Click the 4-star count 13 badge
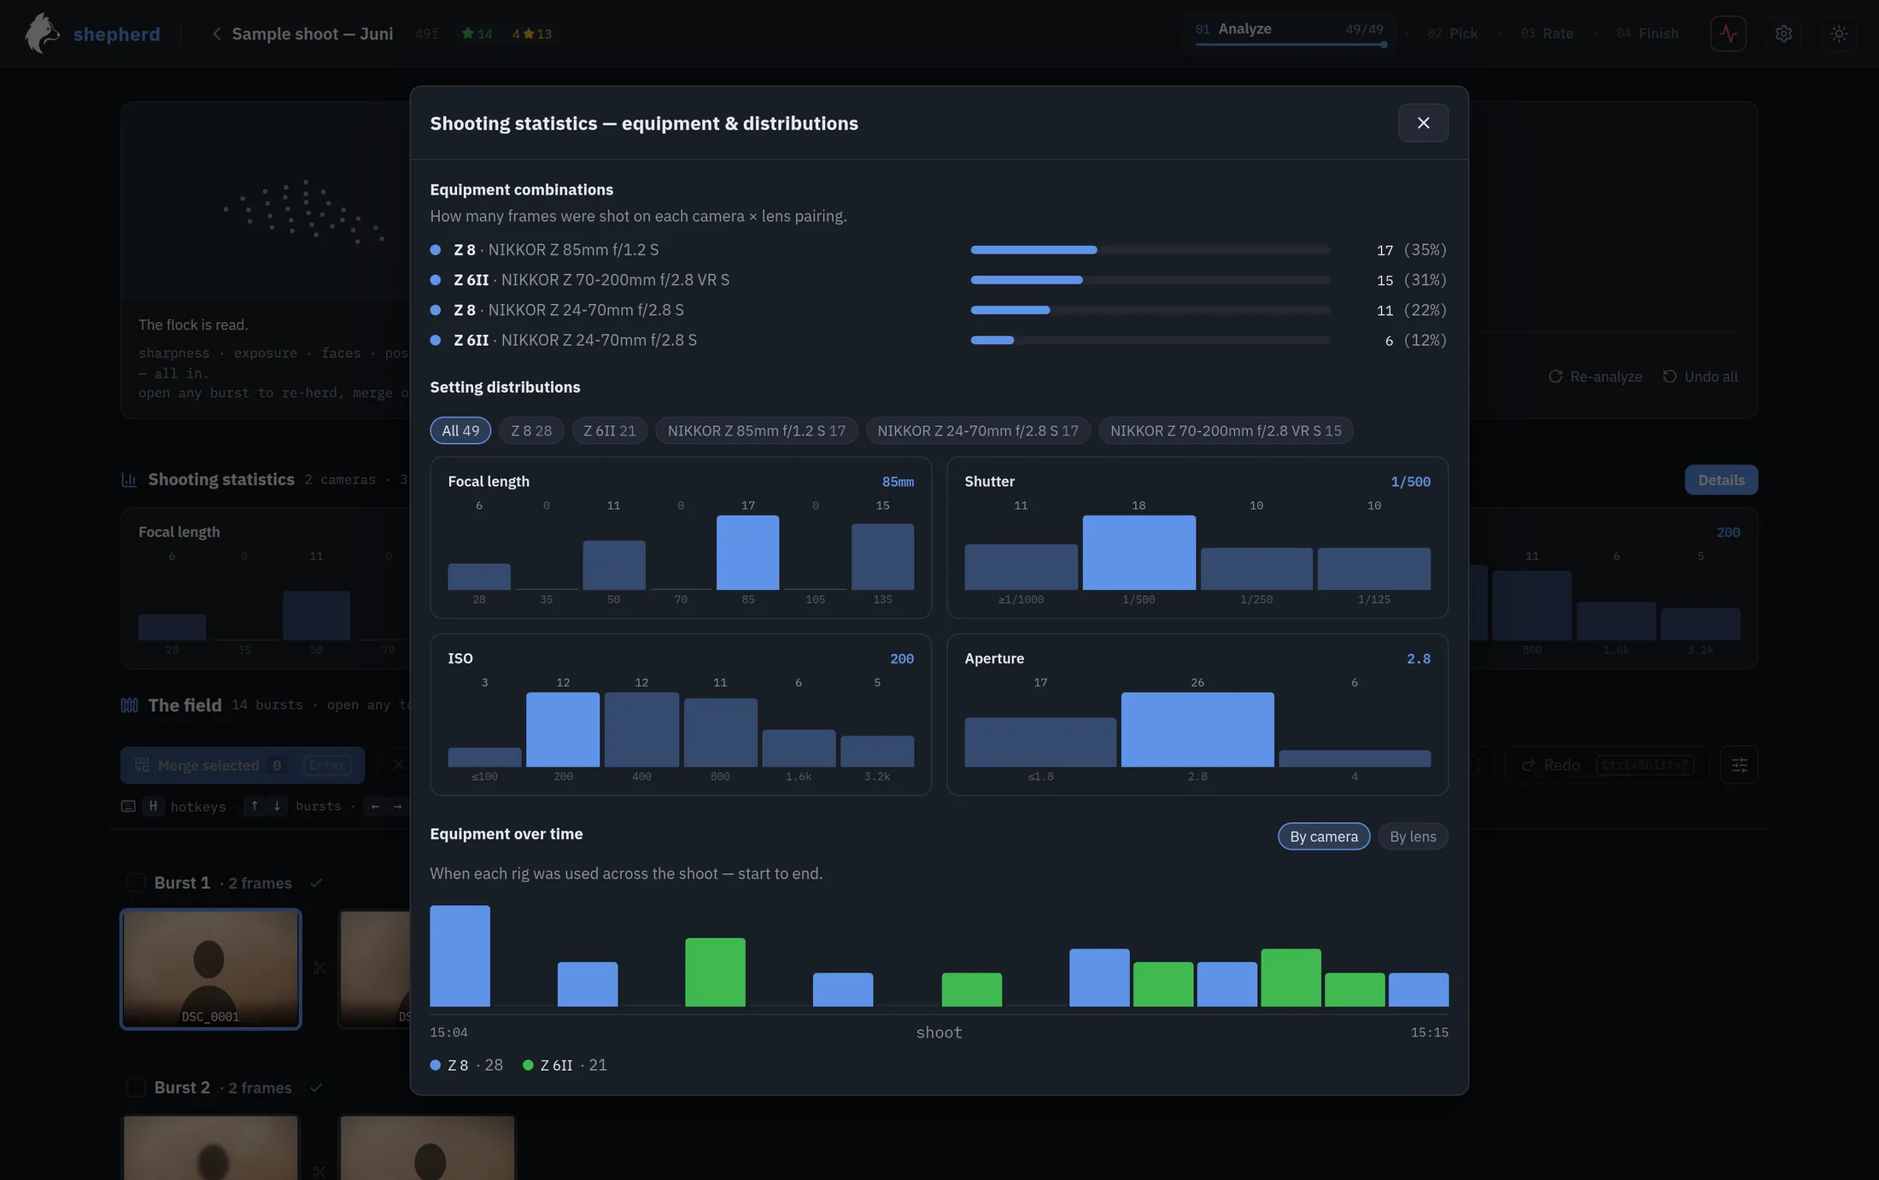 point(531,34)
